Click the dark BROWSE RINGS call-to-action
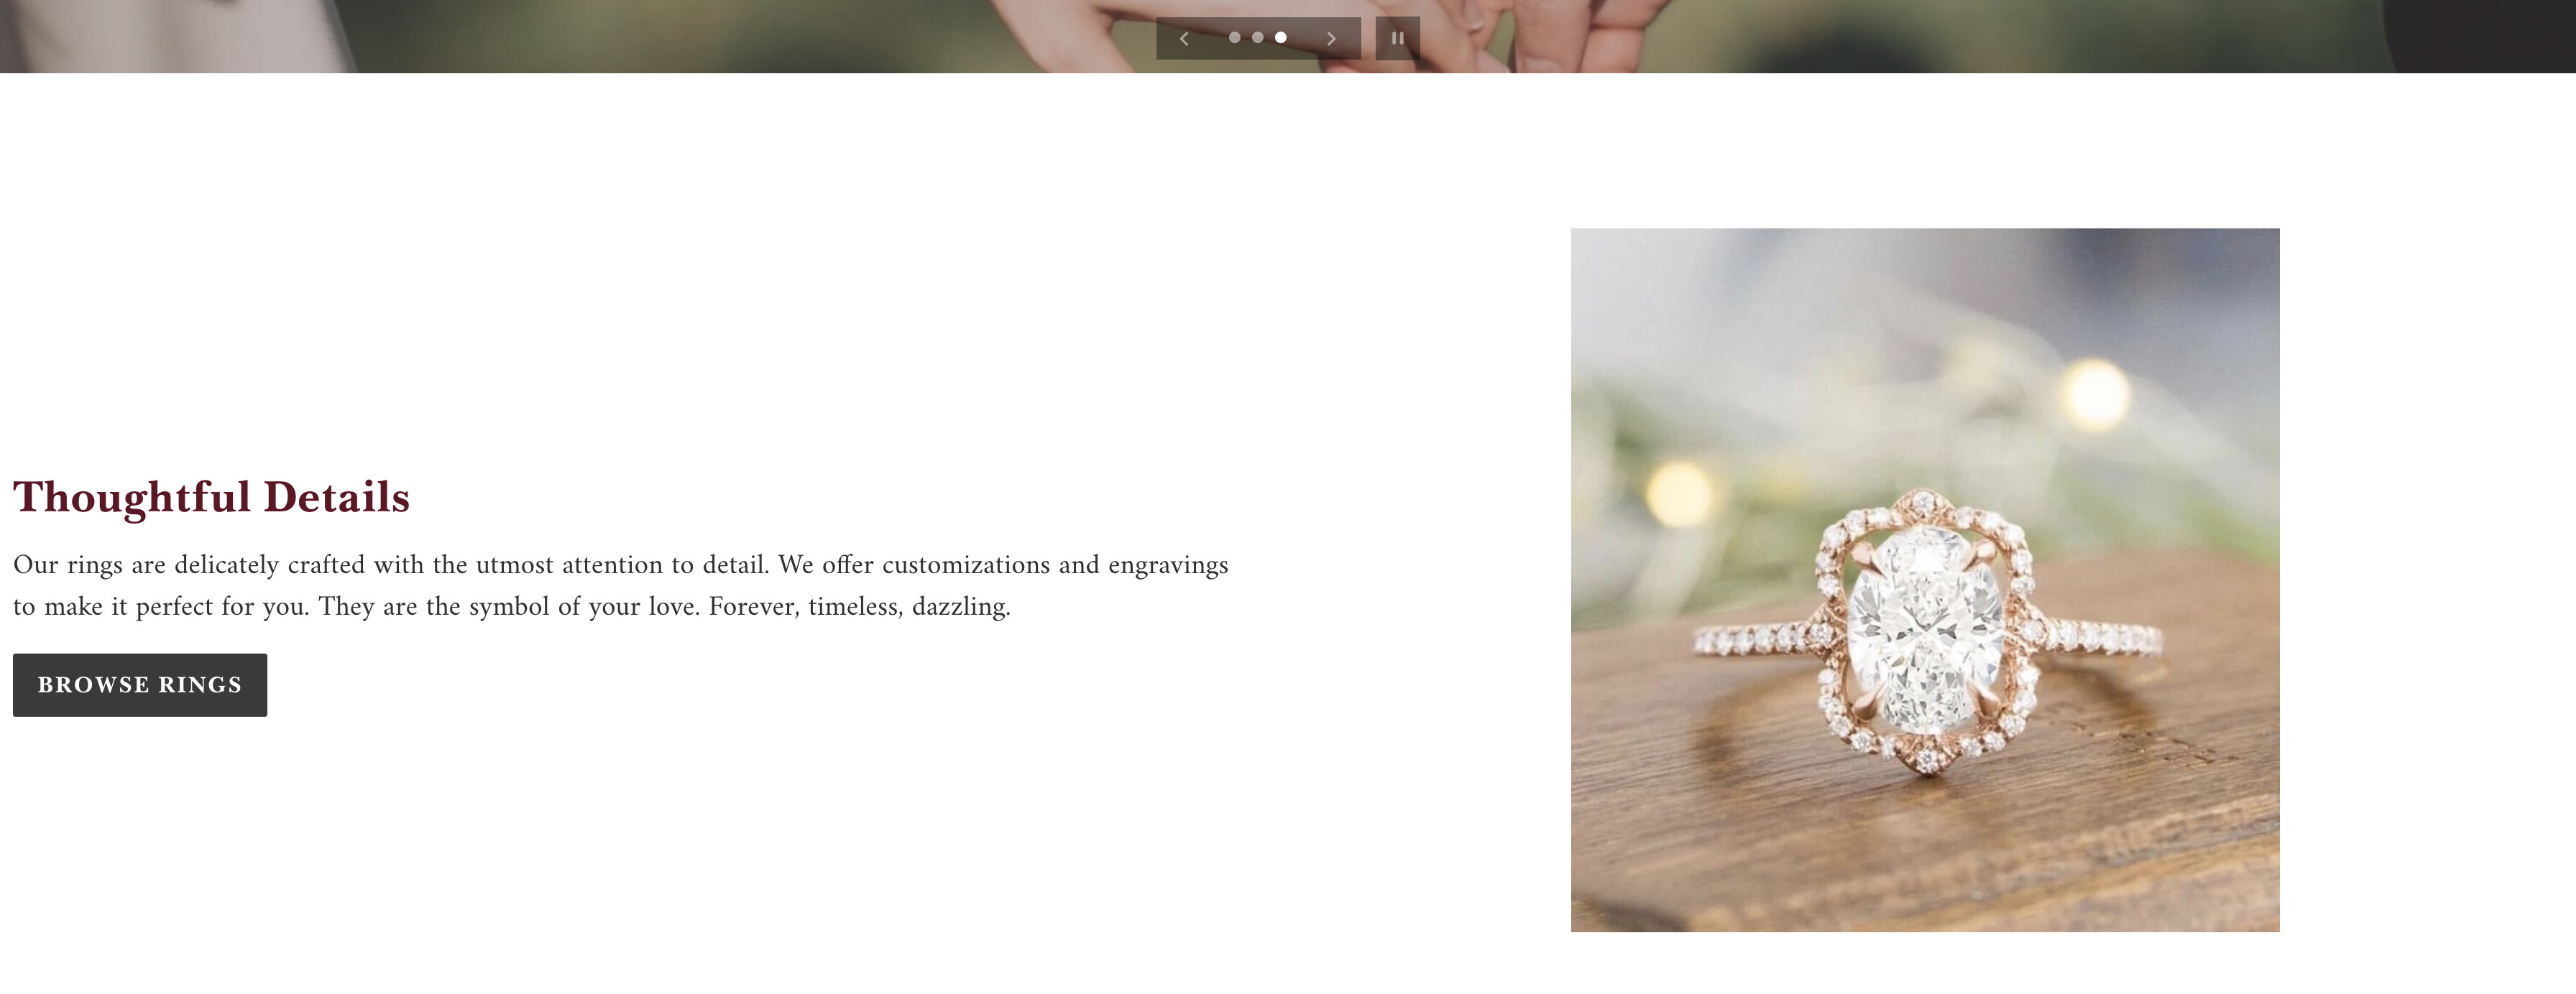 pos(140,685)
